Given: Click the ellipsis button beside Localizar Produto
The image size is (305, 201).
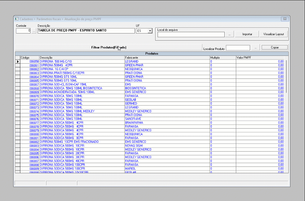Looking at the screenshot, I should click(x=256, y=48).
